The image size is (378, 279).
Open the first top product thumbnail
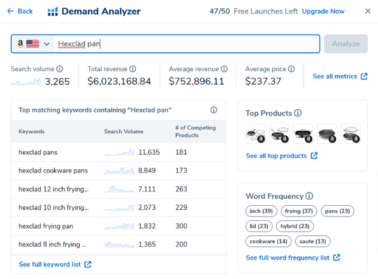[x=256, y=134]
